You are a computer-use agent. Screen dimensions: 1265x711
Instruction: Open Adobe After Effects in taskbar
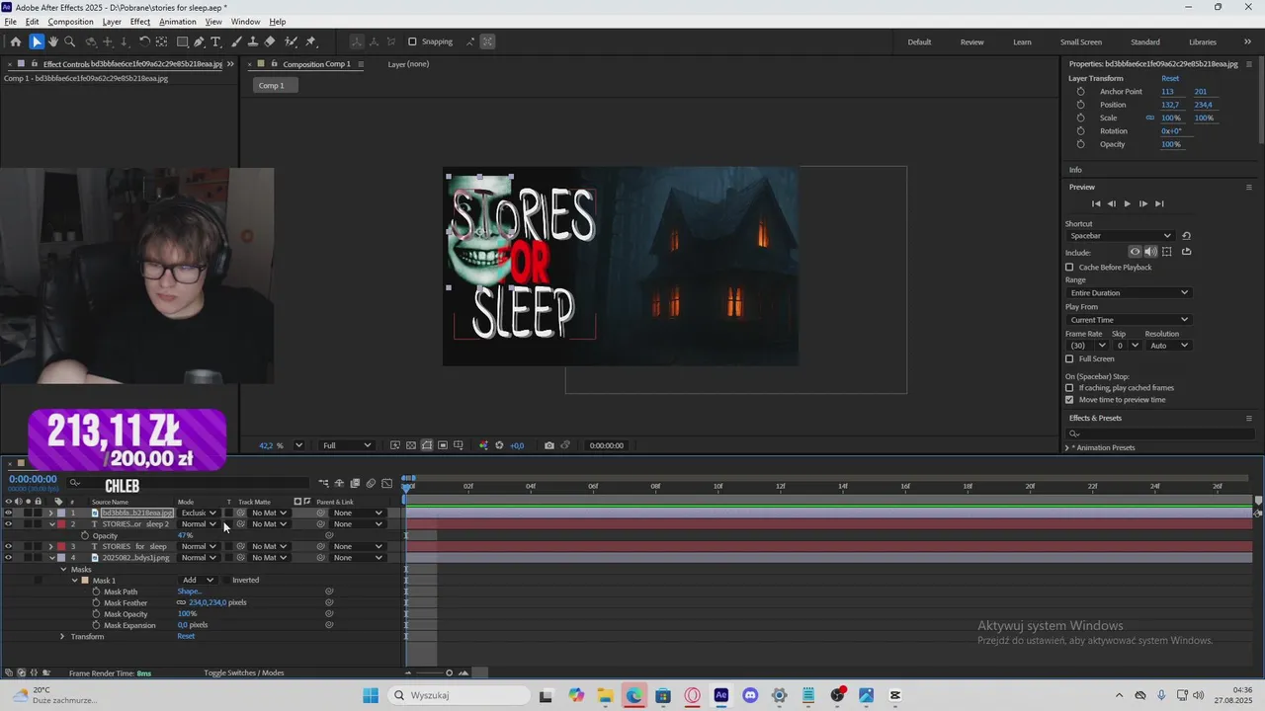point(721,695)
